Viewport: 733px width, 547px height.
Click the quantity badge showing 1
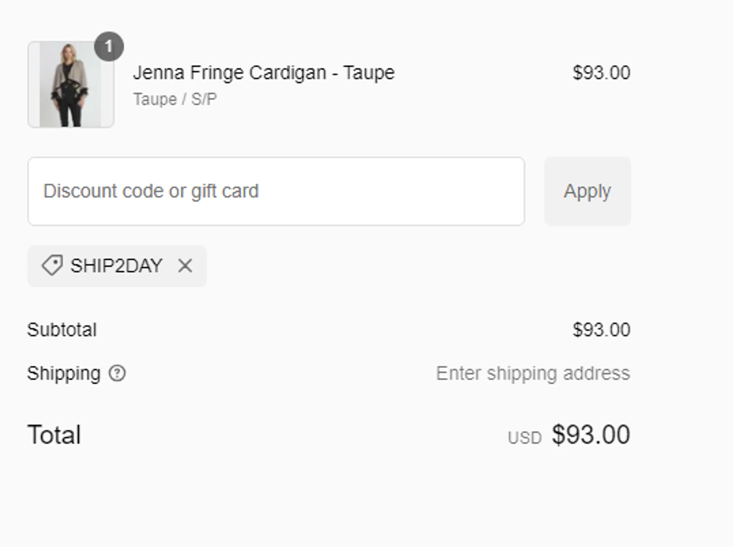click(x=108, y=46)
